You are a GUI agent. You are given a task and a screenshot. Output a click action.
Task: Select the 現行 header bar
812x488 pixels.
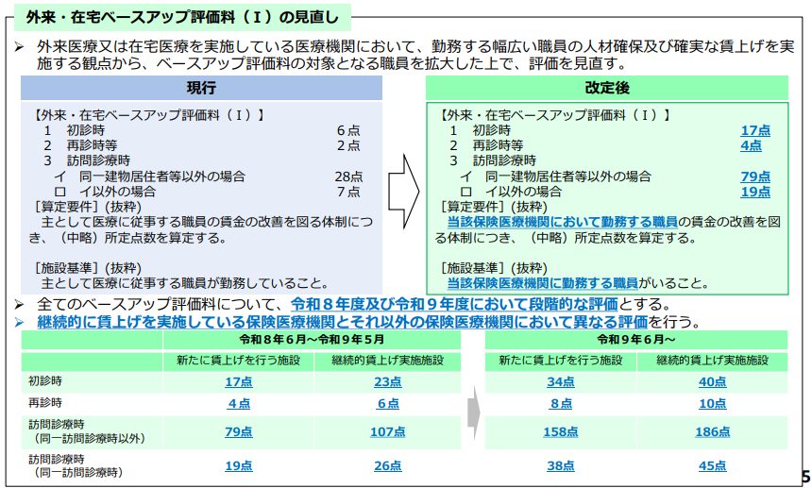point(201,88)
